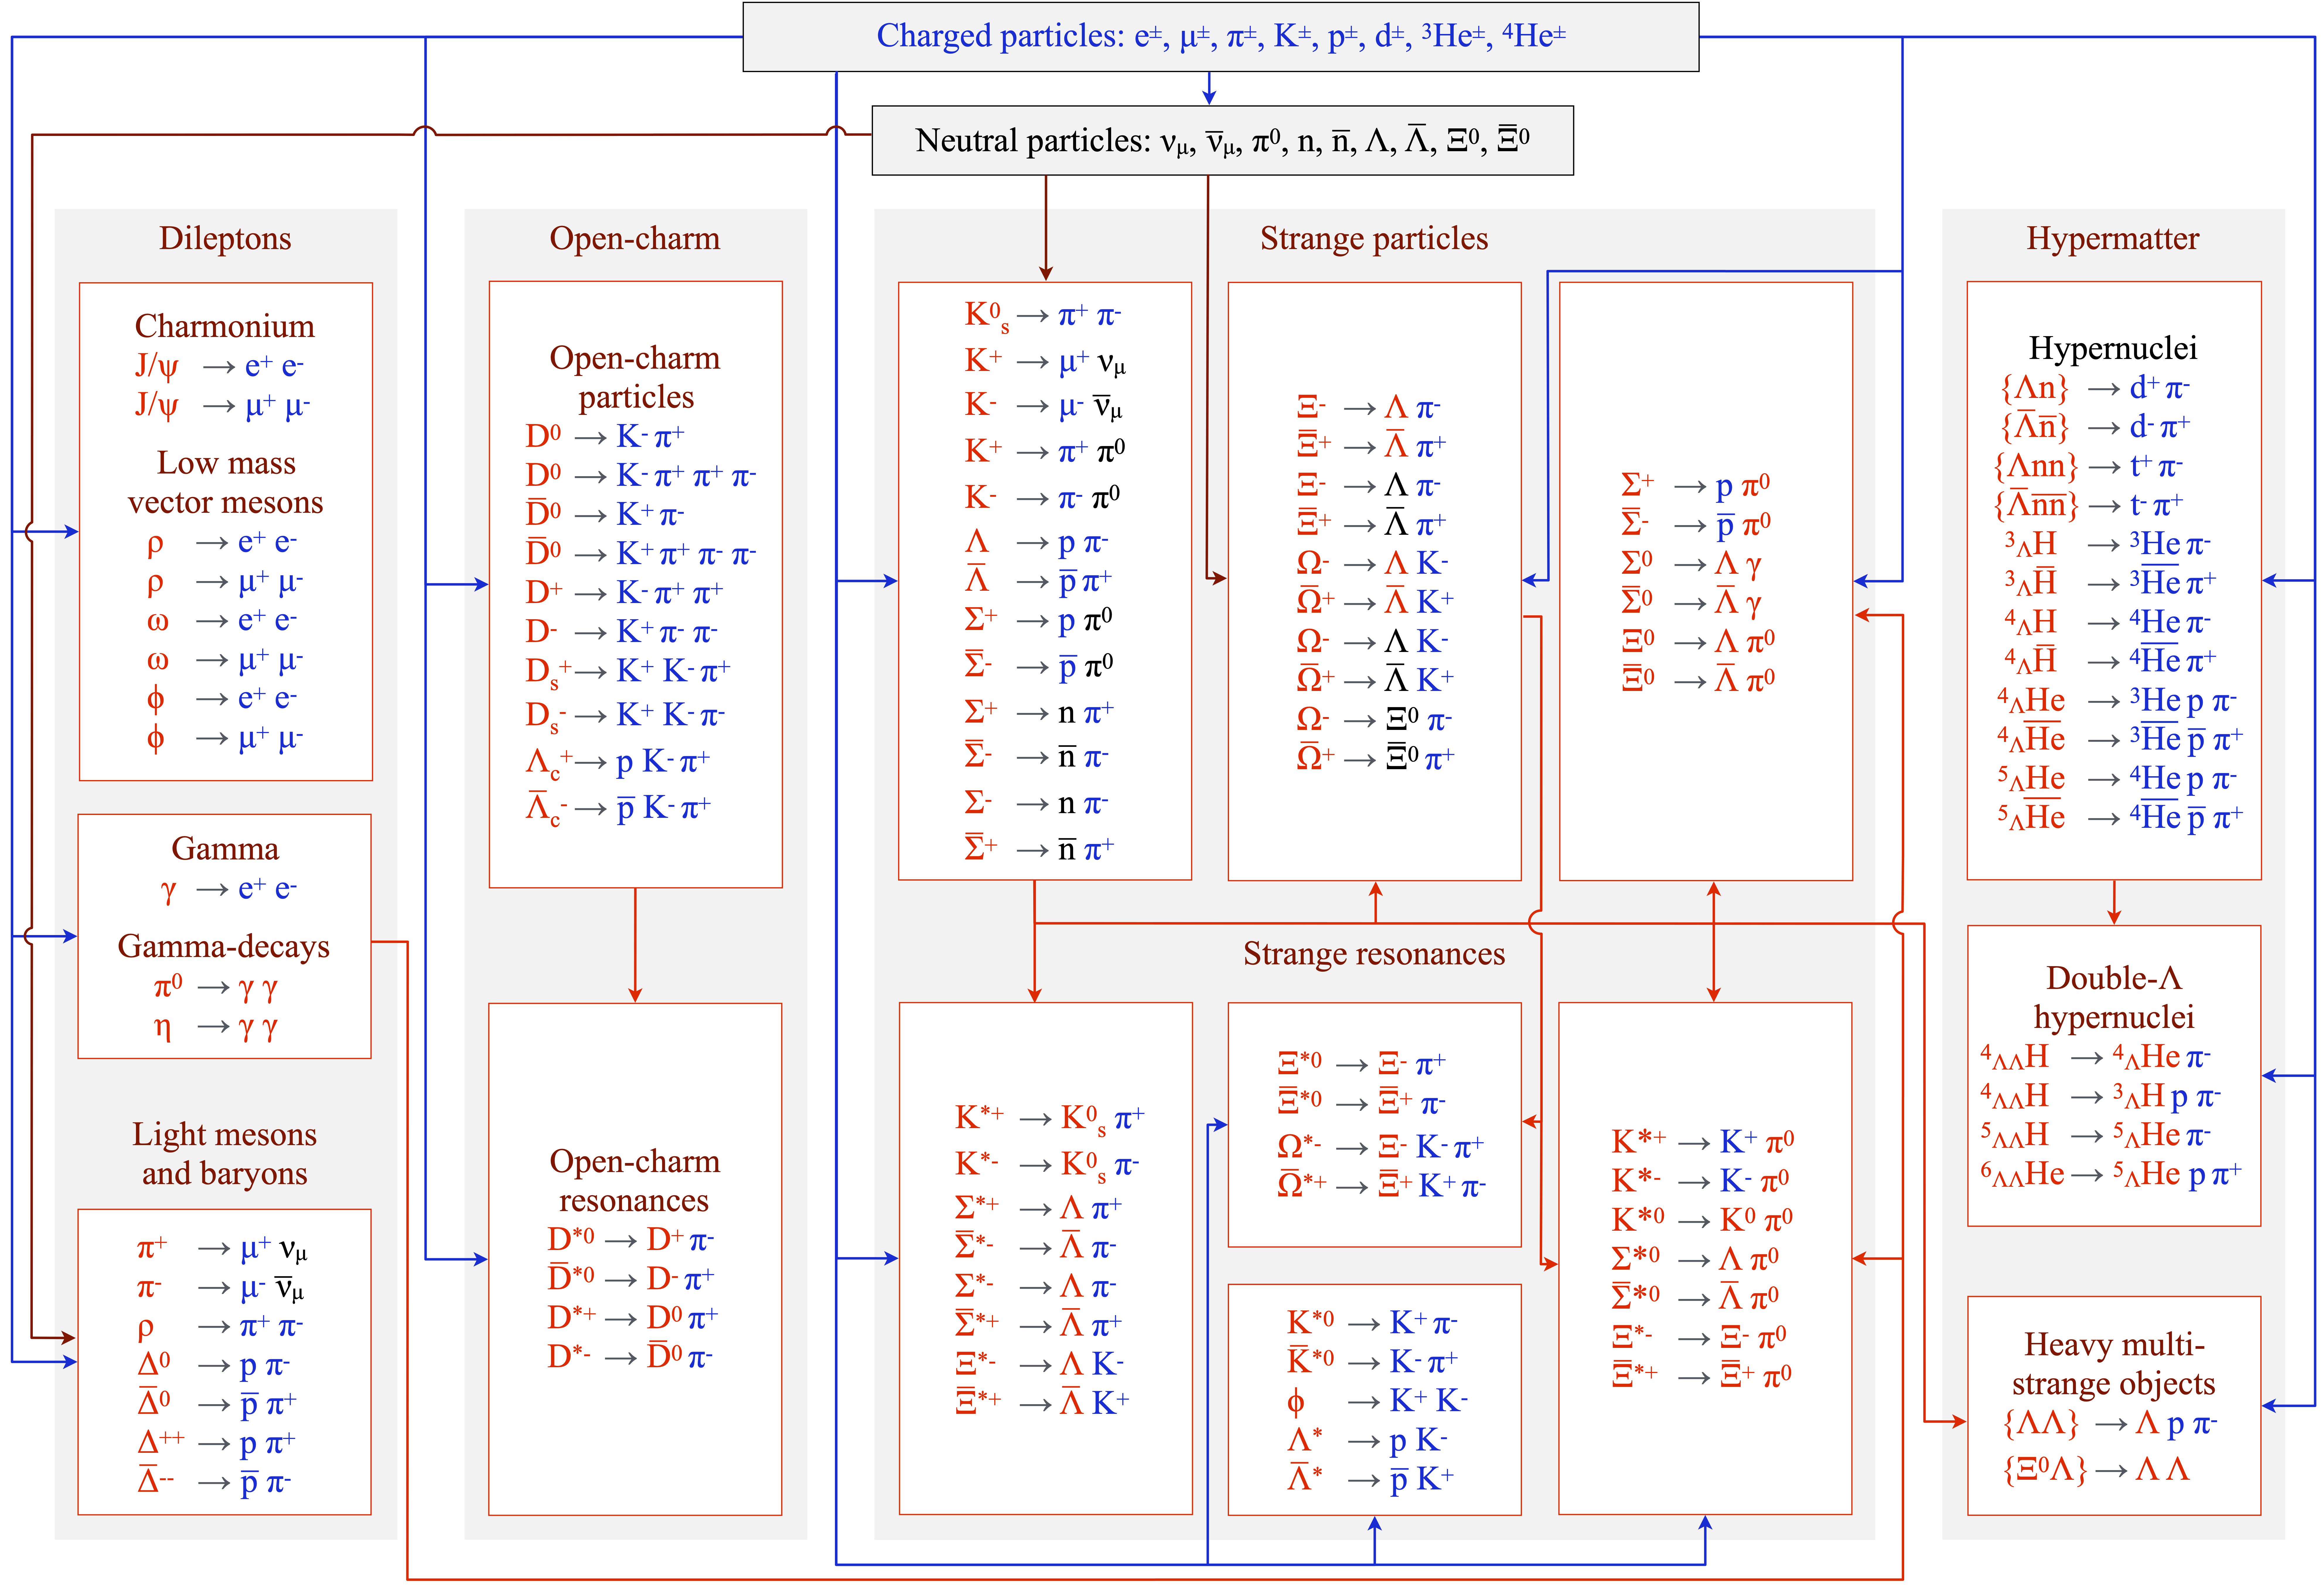
Task: Select the Hypernuclei label
Action: click(2112, 348)
